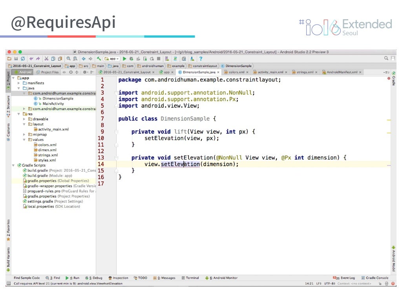This screenshot has width=402, height=301.
Task: Click the Debug app bug icon
Action: coord(131,58)
